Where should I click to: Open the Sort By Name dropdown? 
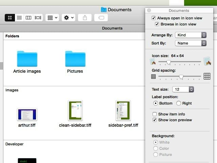click(191, 43)
